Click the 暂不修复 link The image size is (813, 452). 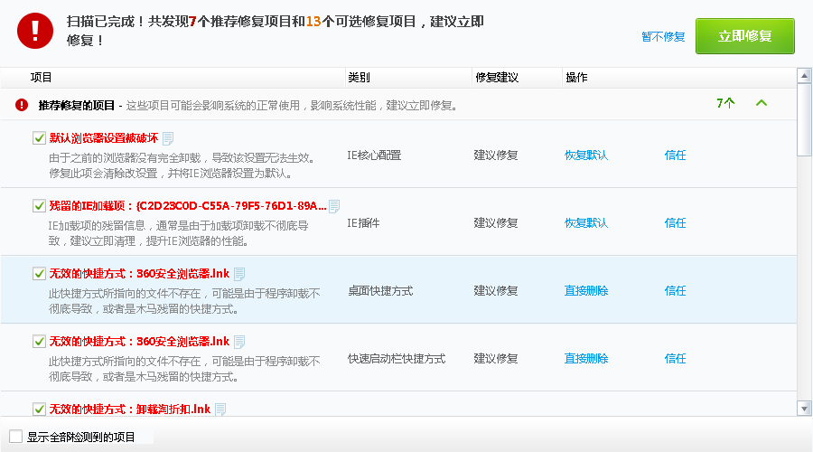coord(663,37)
